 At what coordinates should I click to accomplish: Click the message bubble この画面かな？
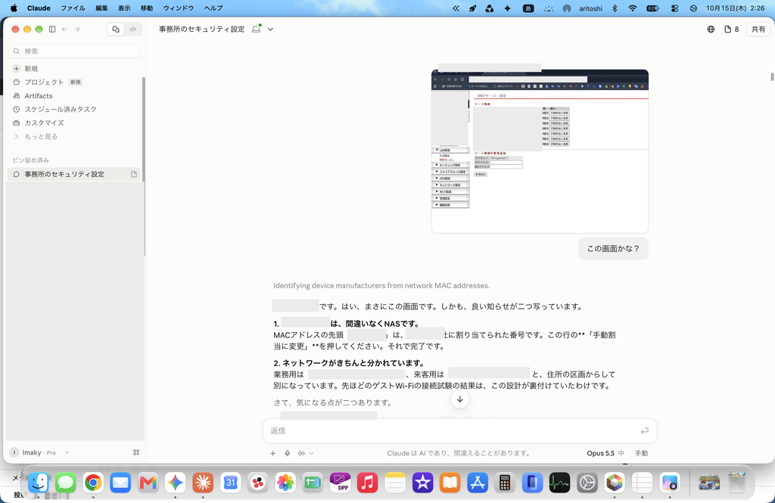pos(613,249)
